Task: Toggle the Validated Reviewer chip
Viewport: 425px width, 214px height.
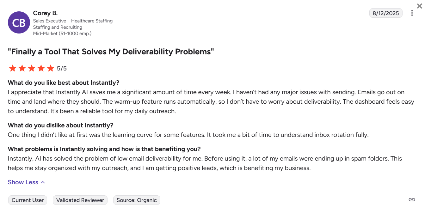Action: click(x=80, y=200)
